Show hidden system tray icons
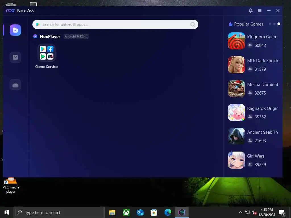291x218 pixels. point(240,212)
